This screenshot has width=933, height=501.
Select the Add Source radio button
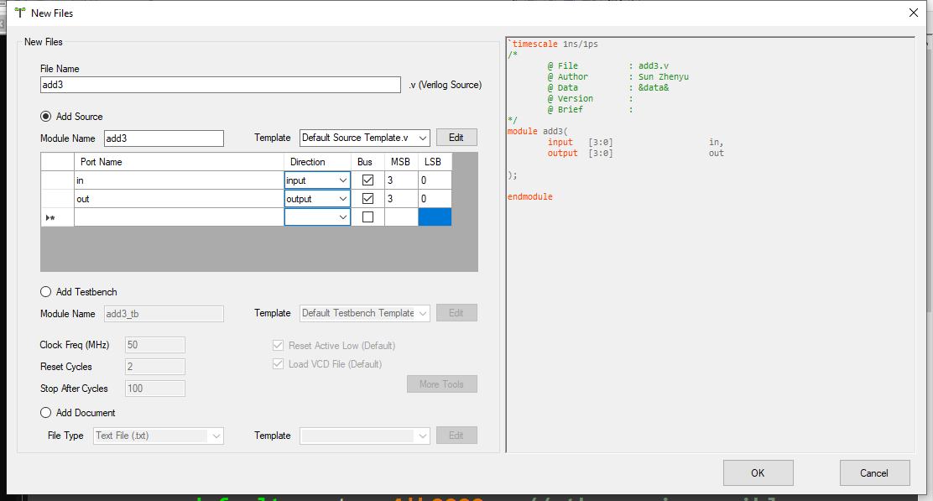coord(46,117)
